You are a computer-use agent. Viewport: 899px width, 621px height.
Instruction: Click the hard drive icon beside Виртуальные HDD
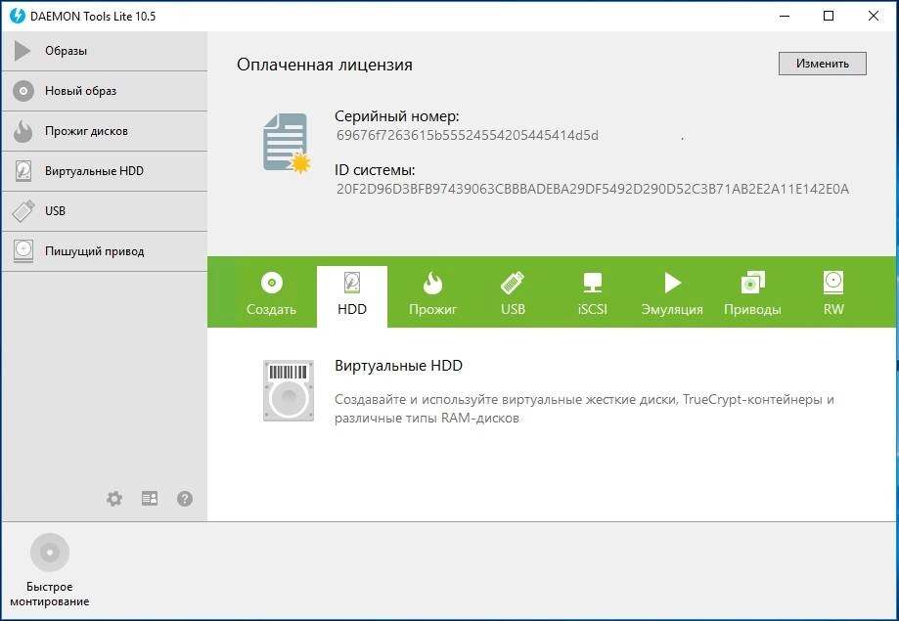point(22,171)
